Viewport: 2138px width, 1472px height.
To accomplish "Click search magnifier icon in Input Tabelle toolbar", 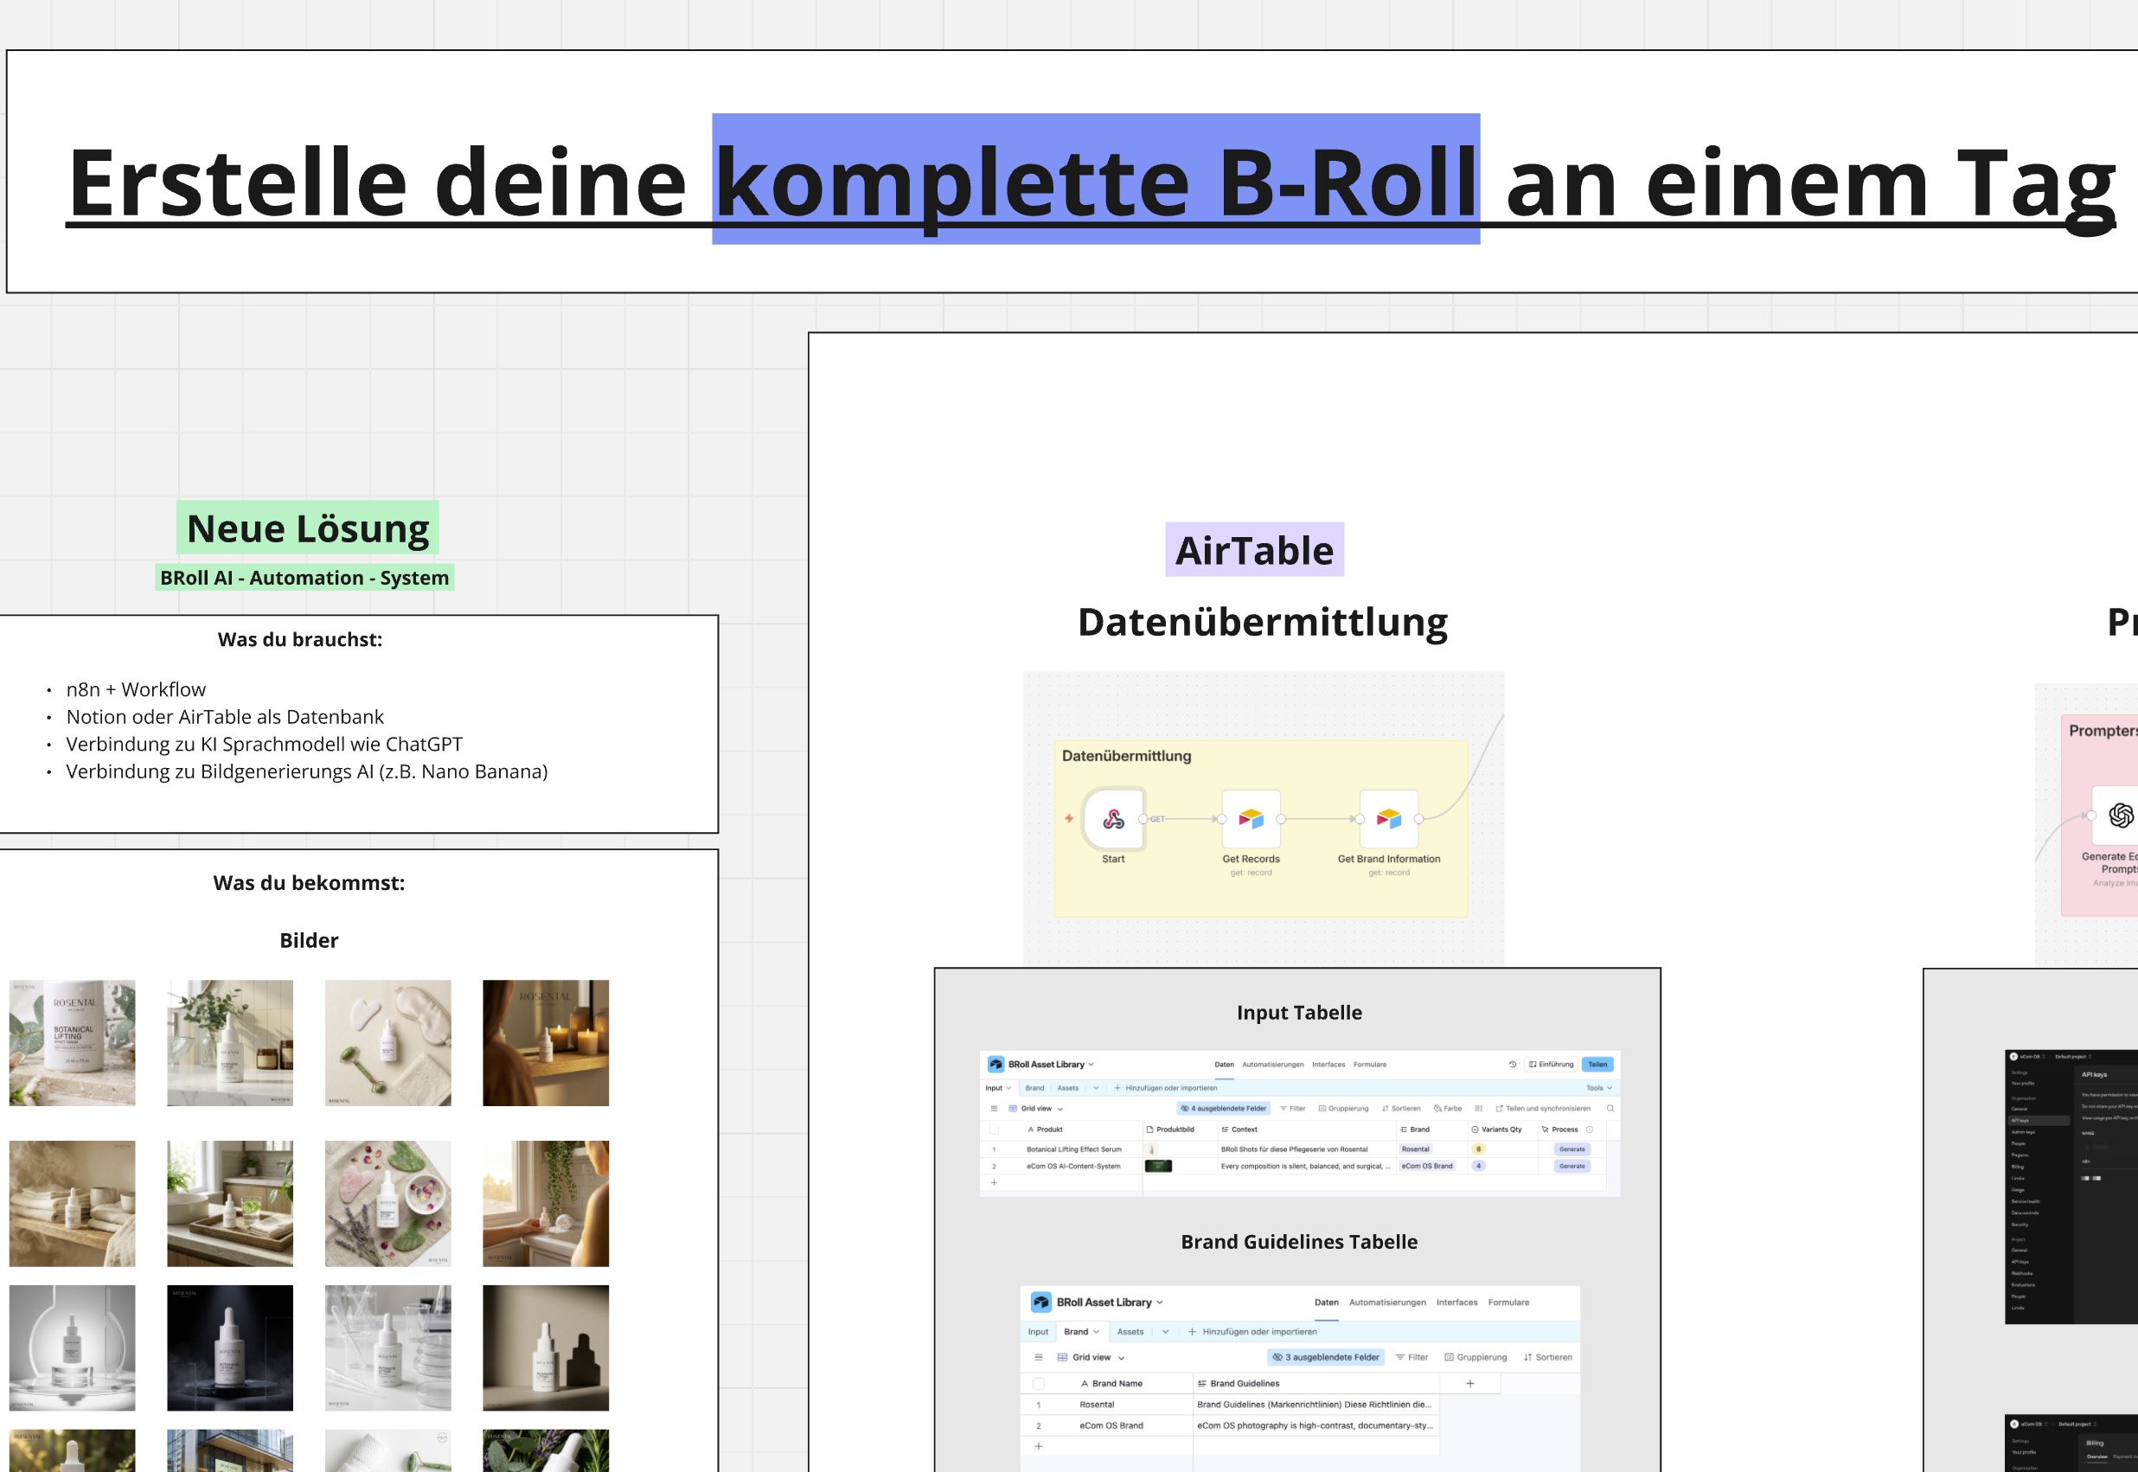I will (1610, 1109).
